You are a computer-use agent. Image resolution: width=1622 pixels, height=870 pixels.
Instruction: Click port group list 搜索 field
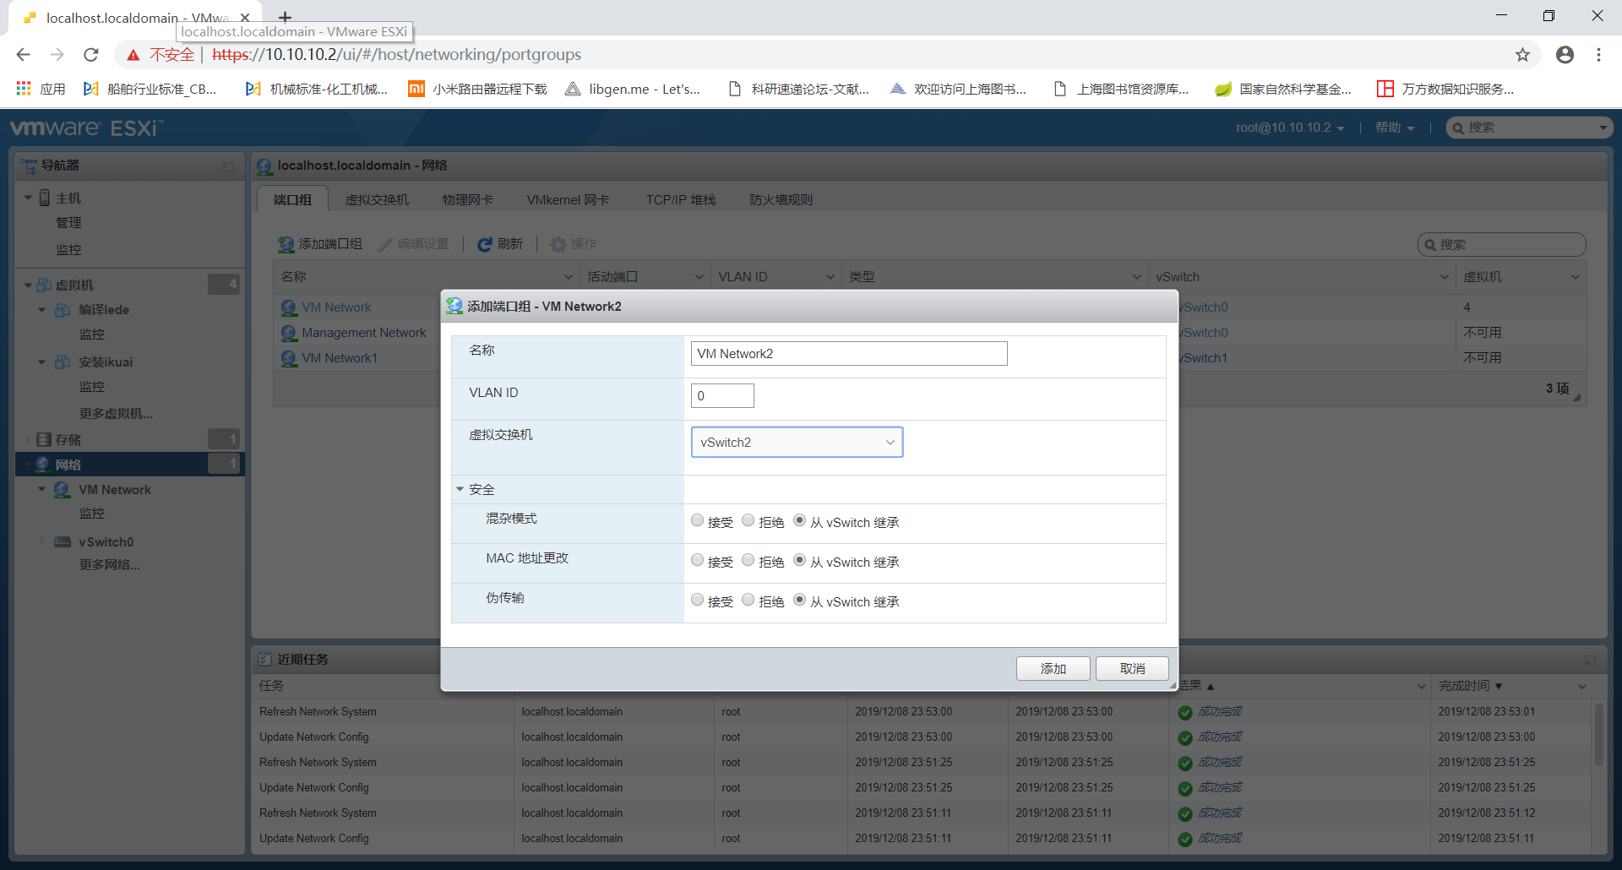tap(1501, 245)
